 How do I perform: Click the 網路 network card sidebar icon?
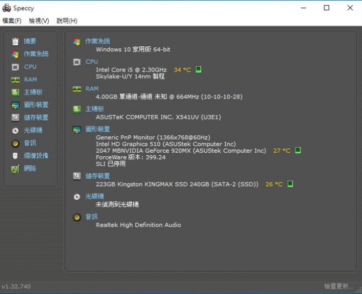(x=15, y=169)
